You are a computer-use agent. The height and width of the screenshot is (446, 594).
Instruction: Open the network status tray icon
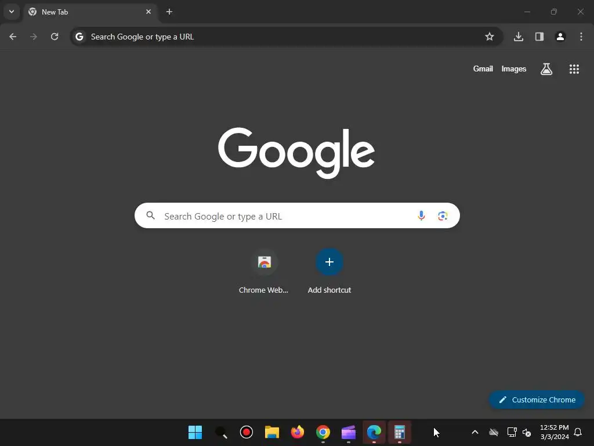(x=512, y=432)
